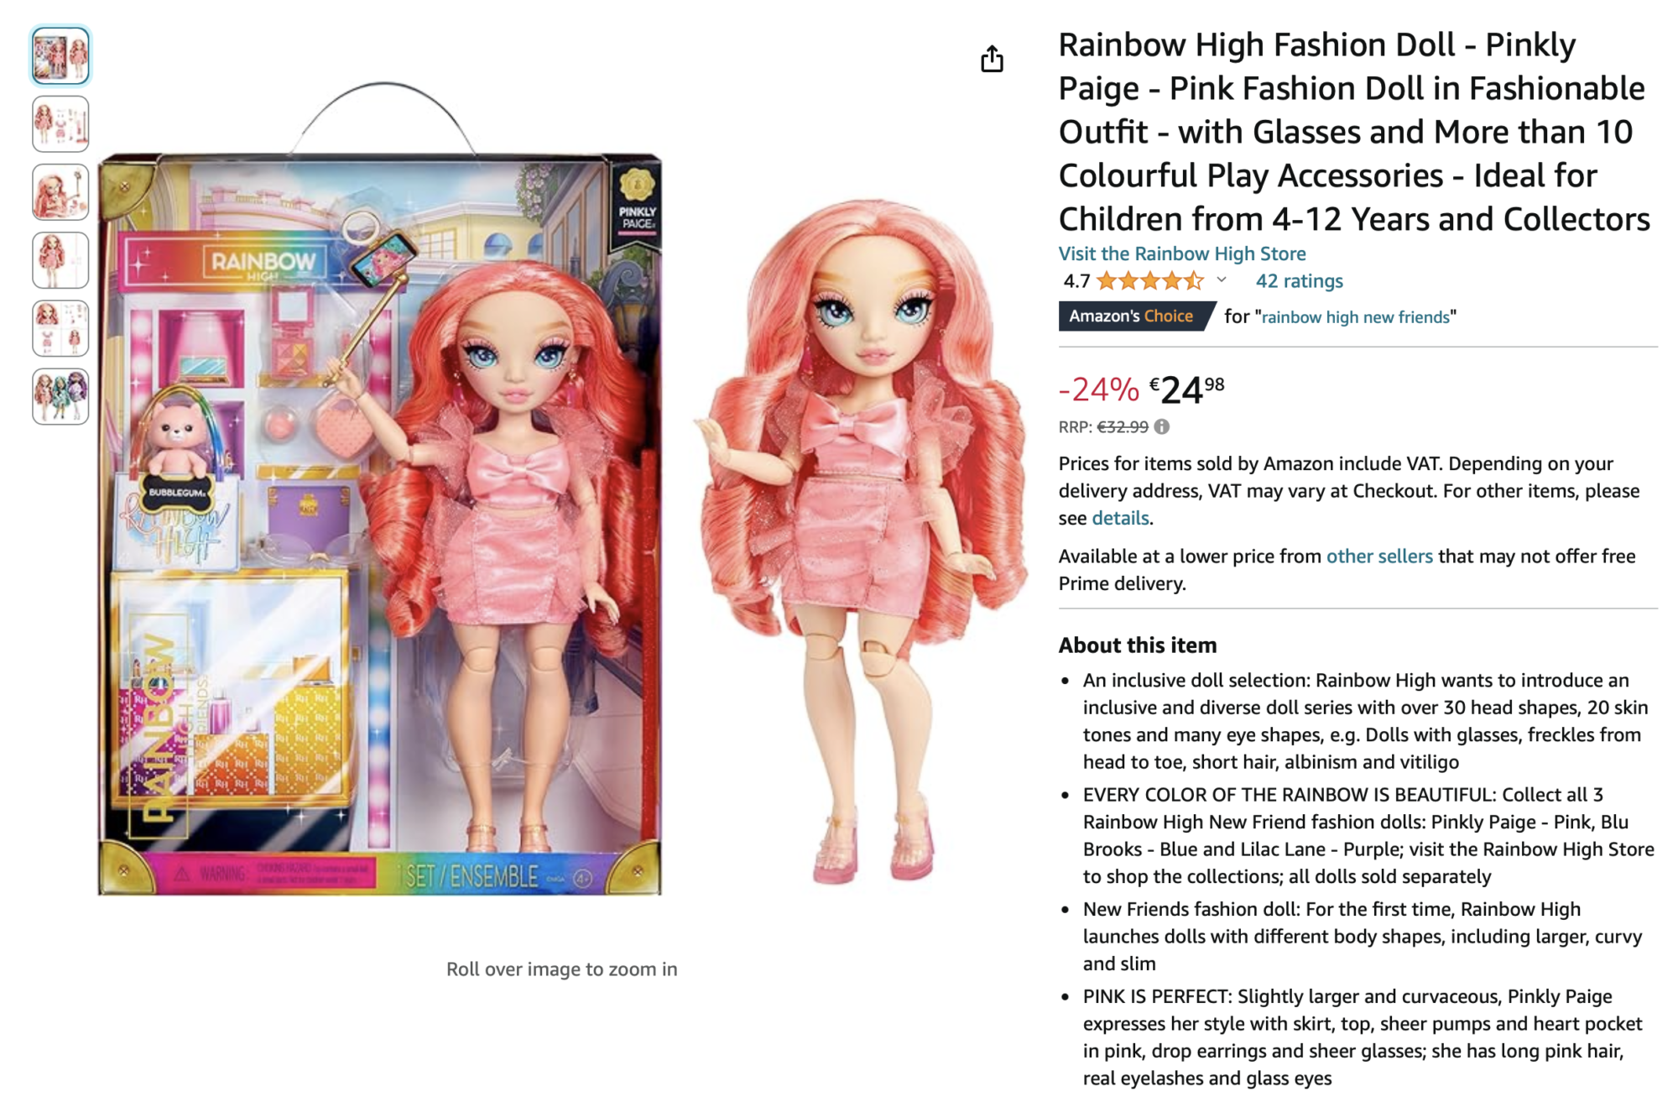Viewport: 1678px width, 1097px height.
Task: Select the fifth thumbnail with outfit details
Action: click(x=60, y=328)
